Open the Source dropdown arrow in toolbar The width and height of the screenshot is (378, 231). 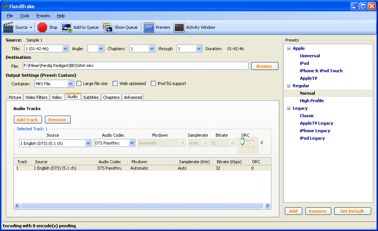point(31,27)
